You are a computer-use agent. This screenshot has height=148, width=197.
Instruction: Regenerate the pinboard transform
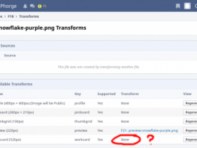(x=190, y=112)
